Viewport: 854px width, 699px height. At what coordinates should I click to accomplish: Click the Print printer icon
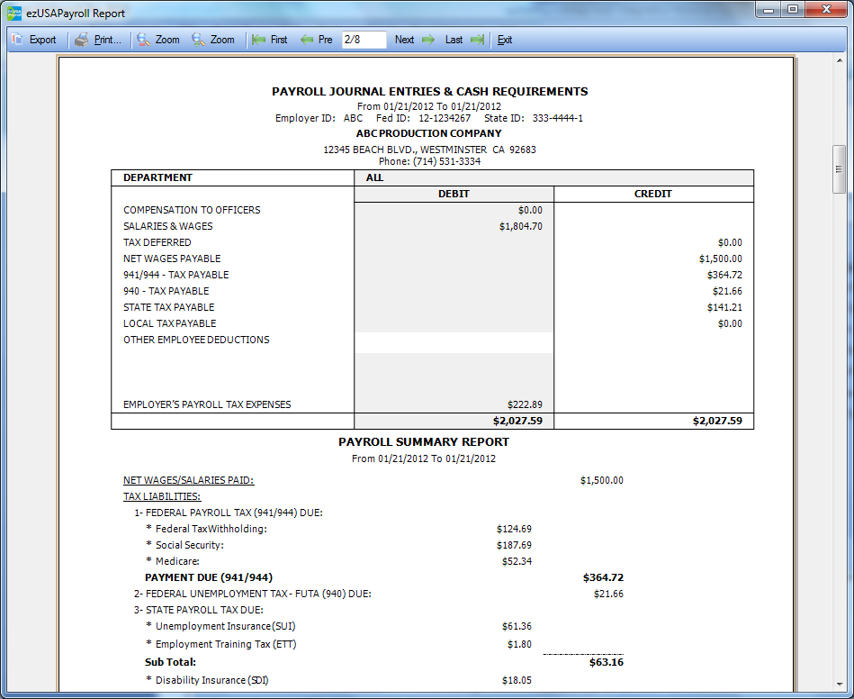(82, 40)
